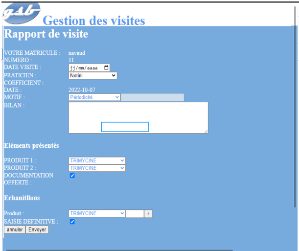Toggle the DOCUMENTATION OFFERTE checkbox
The height and width of the screenshot is (251, 299).
pyautogui.click(x=72, y=176)
